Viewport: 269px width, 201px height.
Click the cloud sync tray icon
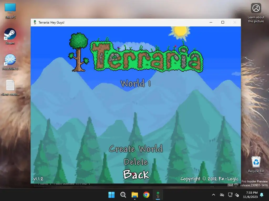pyautogui.click(x=222, y=195)
